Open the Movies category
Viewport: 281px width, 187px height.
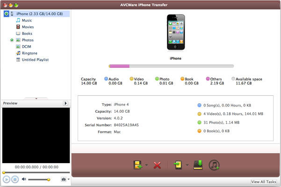[28, 27]
